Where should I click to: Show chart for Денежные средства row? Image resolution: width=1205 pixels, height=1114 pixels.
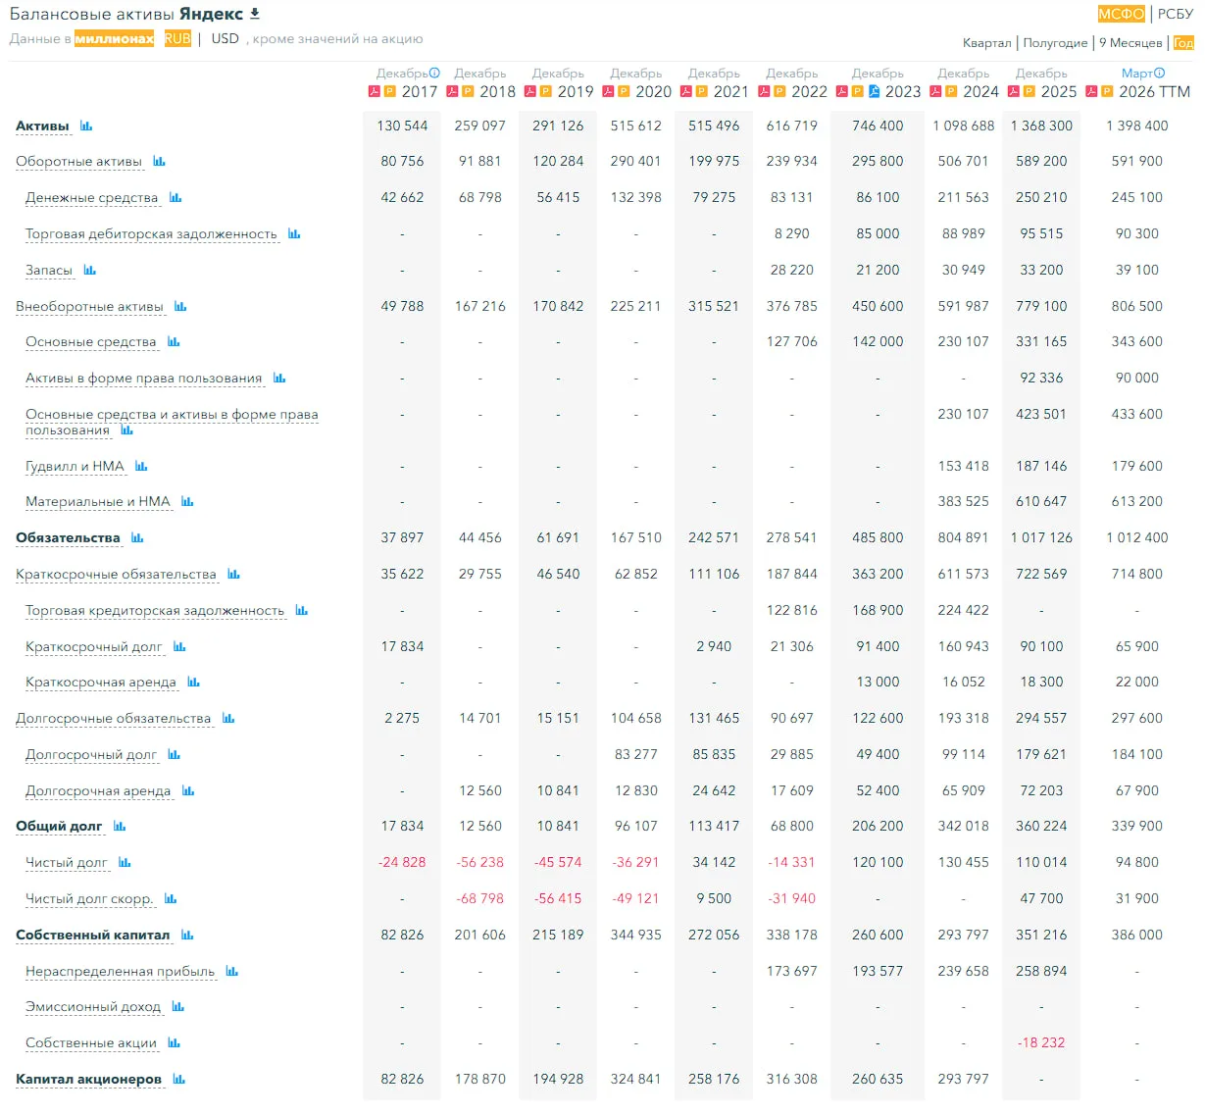pos(176,198)
